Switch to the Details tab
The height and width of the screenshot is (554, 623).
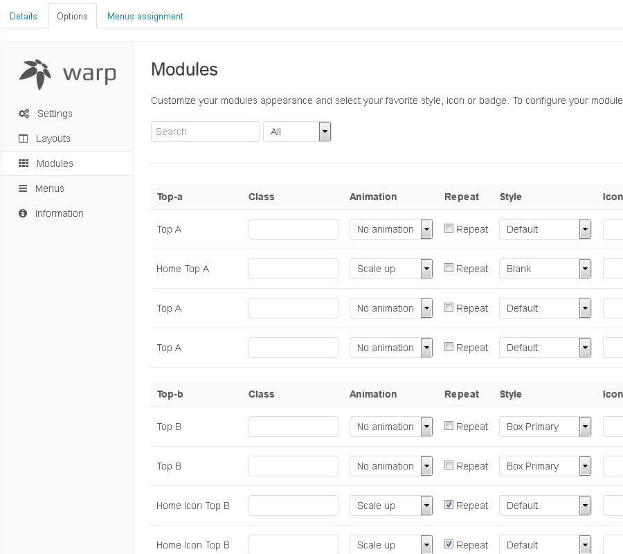24,16
